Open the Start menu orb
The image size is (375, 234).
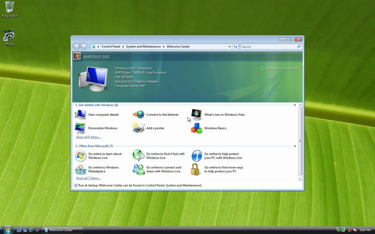point(8,230)
